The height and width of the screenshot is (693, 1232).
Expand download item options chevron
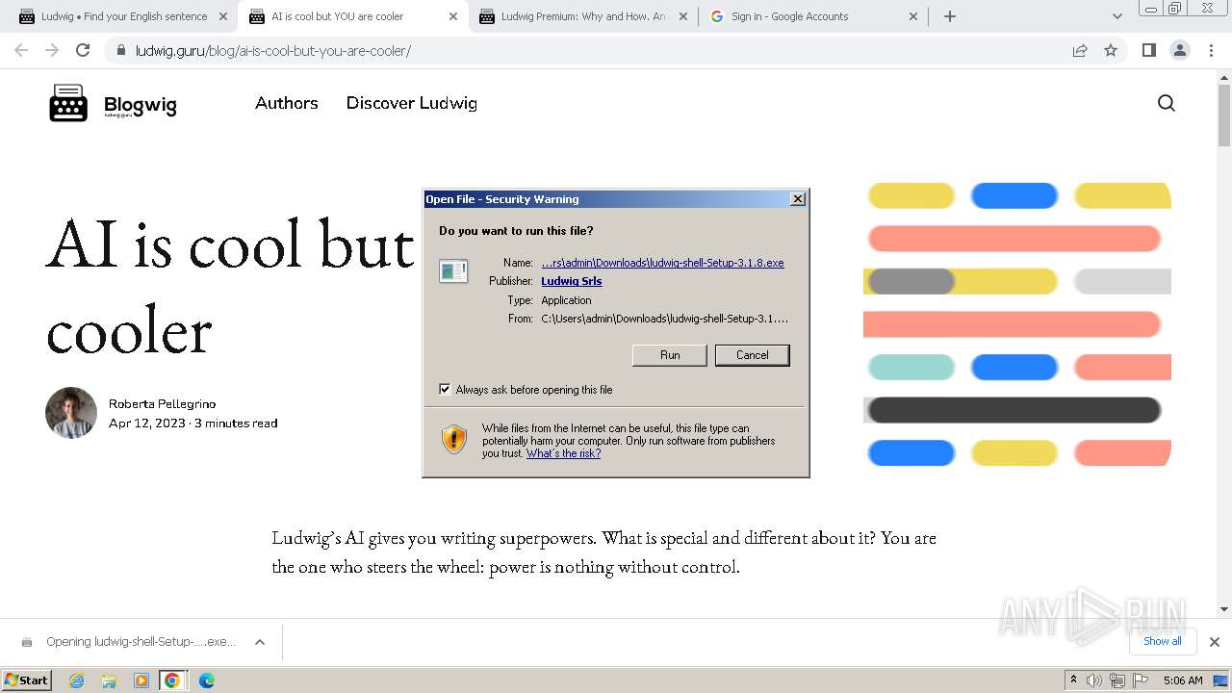click(260, 642)
